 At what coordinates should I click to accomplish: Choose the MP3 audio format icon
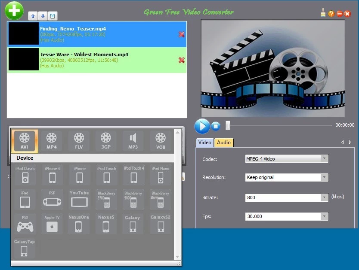133,141
